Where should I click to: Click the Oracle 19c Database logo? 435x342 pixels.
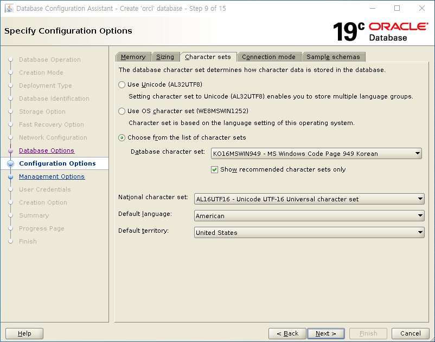pyautogui.click(x=380, y=31)
